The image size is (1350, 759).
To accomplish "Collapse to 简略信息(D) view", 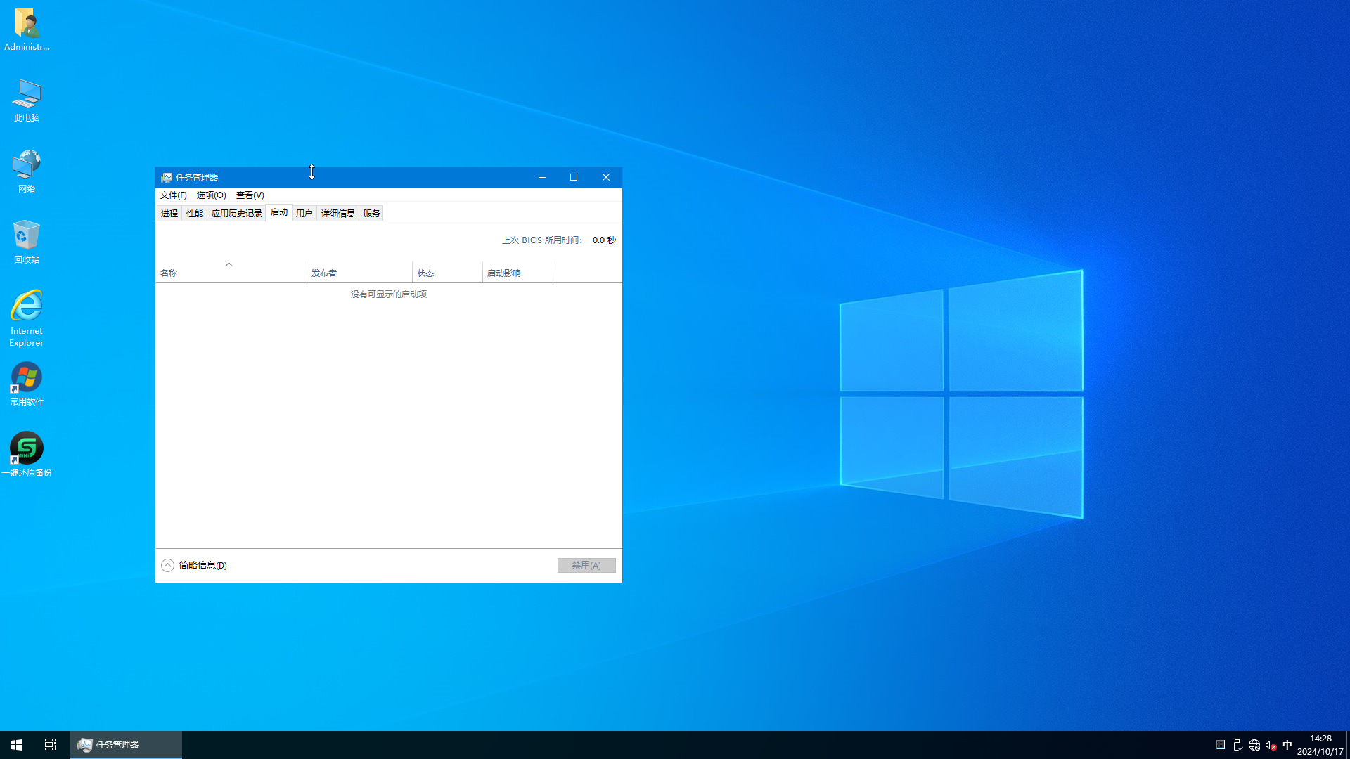I will click(194, 566).
